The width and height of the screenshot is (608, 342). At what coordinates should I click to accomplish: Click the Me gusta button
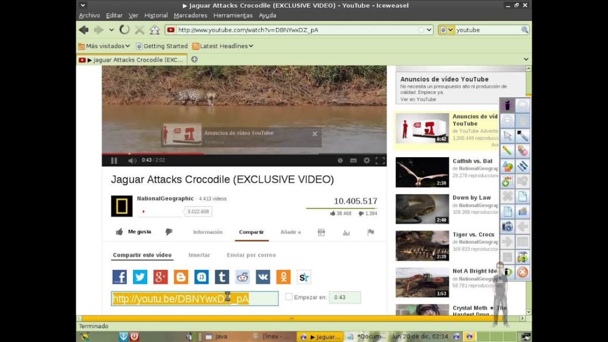(134, 232)
